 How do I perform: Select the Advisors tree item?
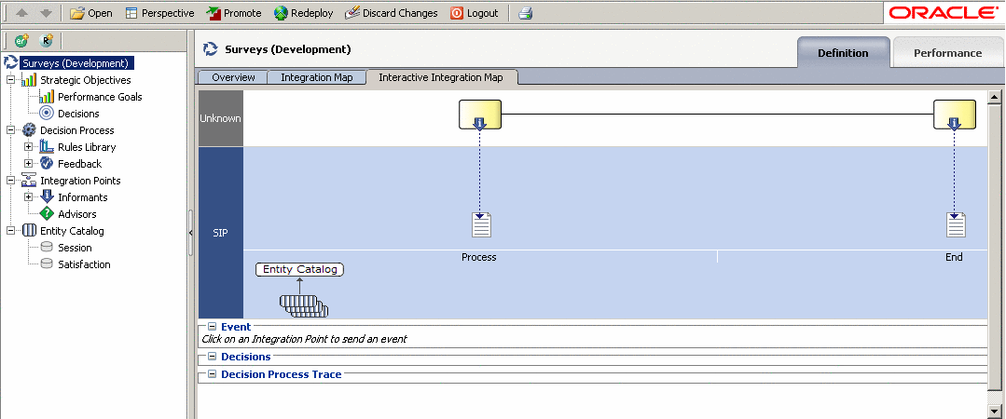pos(76,214)
